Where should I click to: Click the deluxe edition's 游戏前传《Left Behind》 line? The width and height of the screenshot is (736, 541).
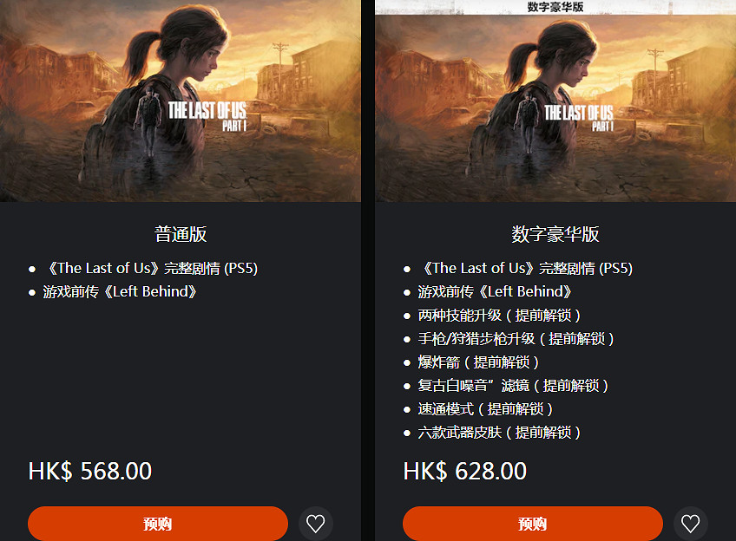point(496,292)
